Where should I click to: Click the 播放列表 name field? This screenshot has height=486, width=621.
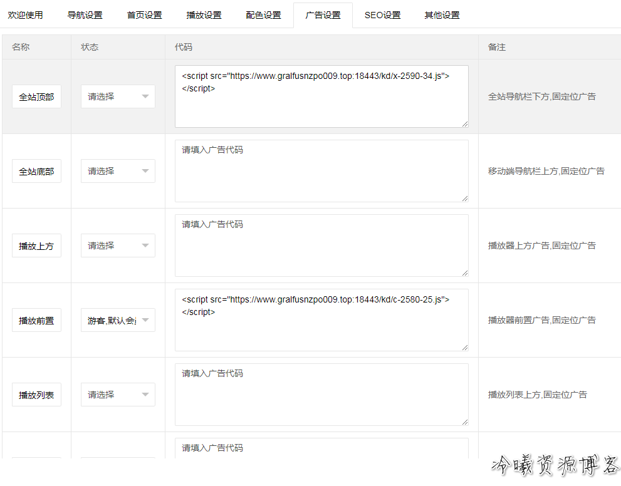coord(36,395)
